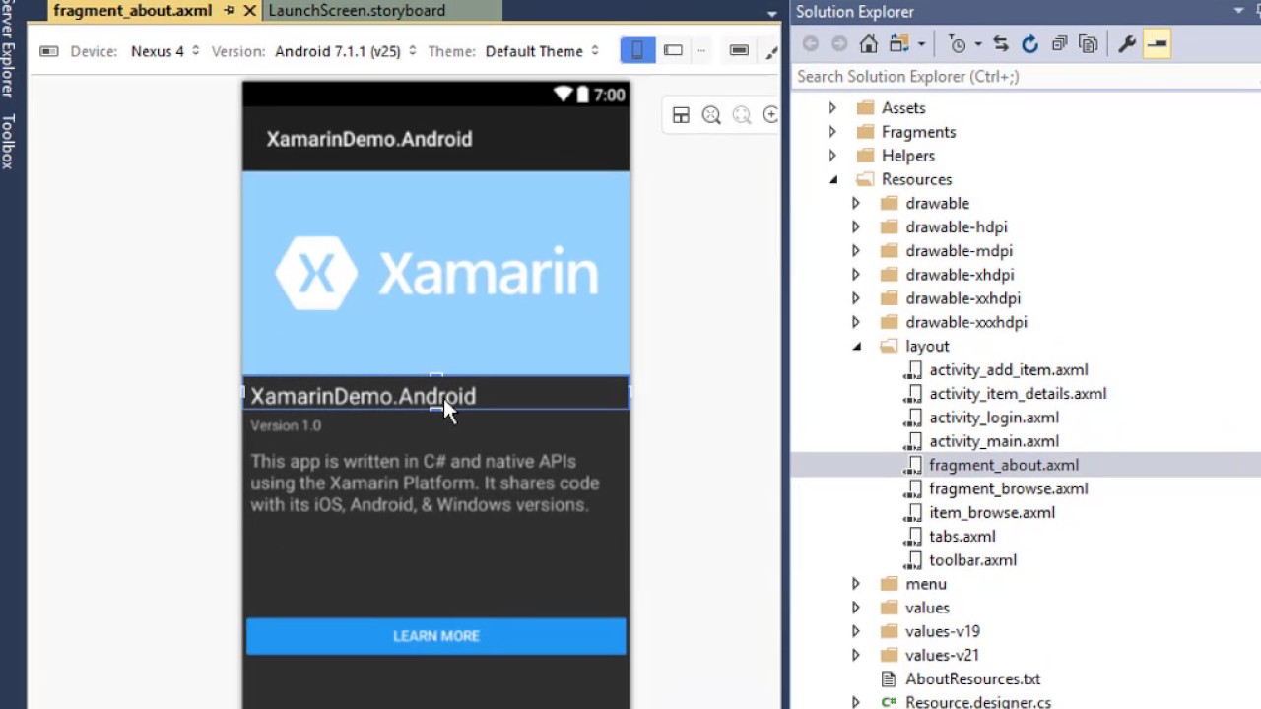Select the Xamarin logo image in preview
Viewport: 1261px width, 709px height.
point(436,273)
